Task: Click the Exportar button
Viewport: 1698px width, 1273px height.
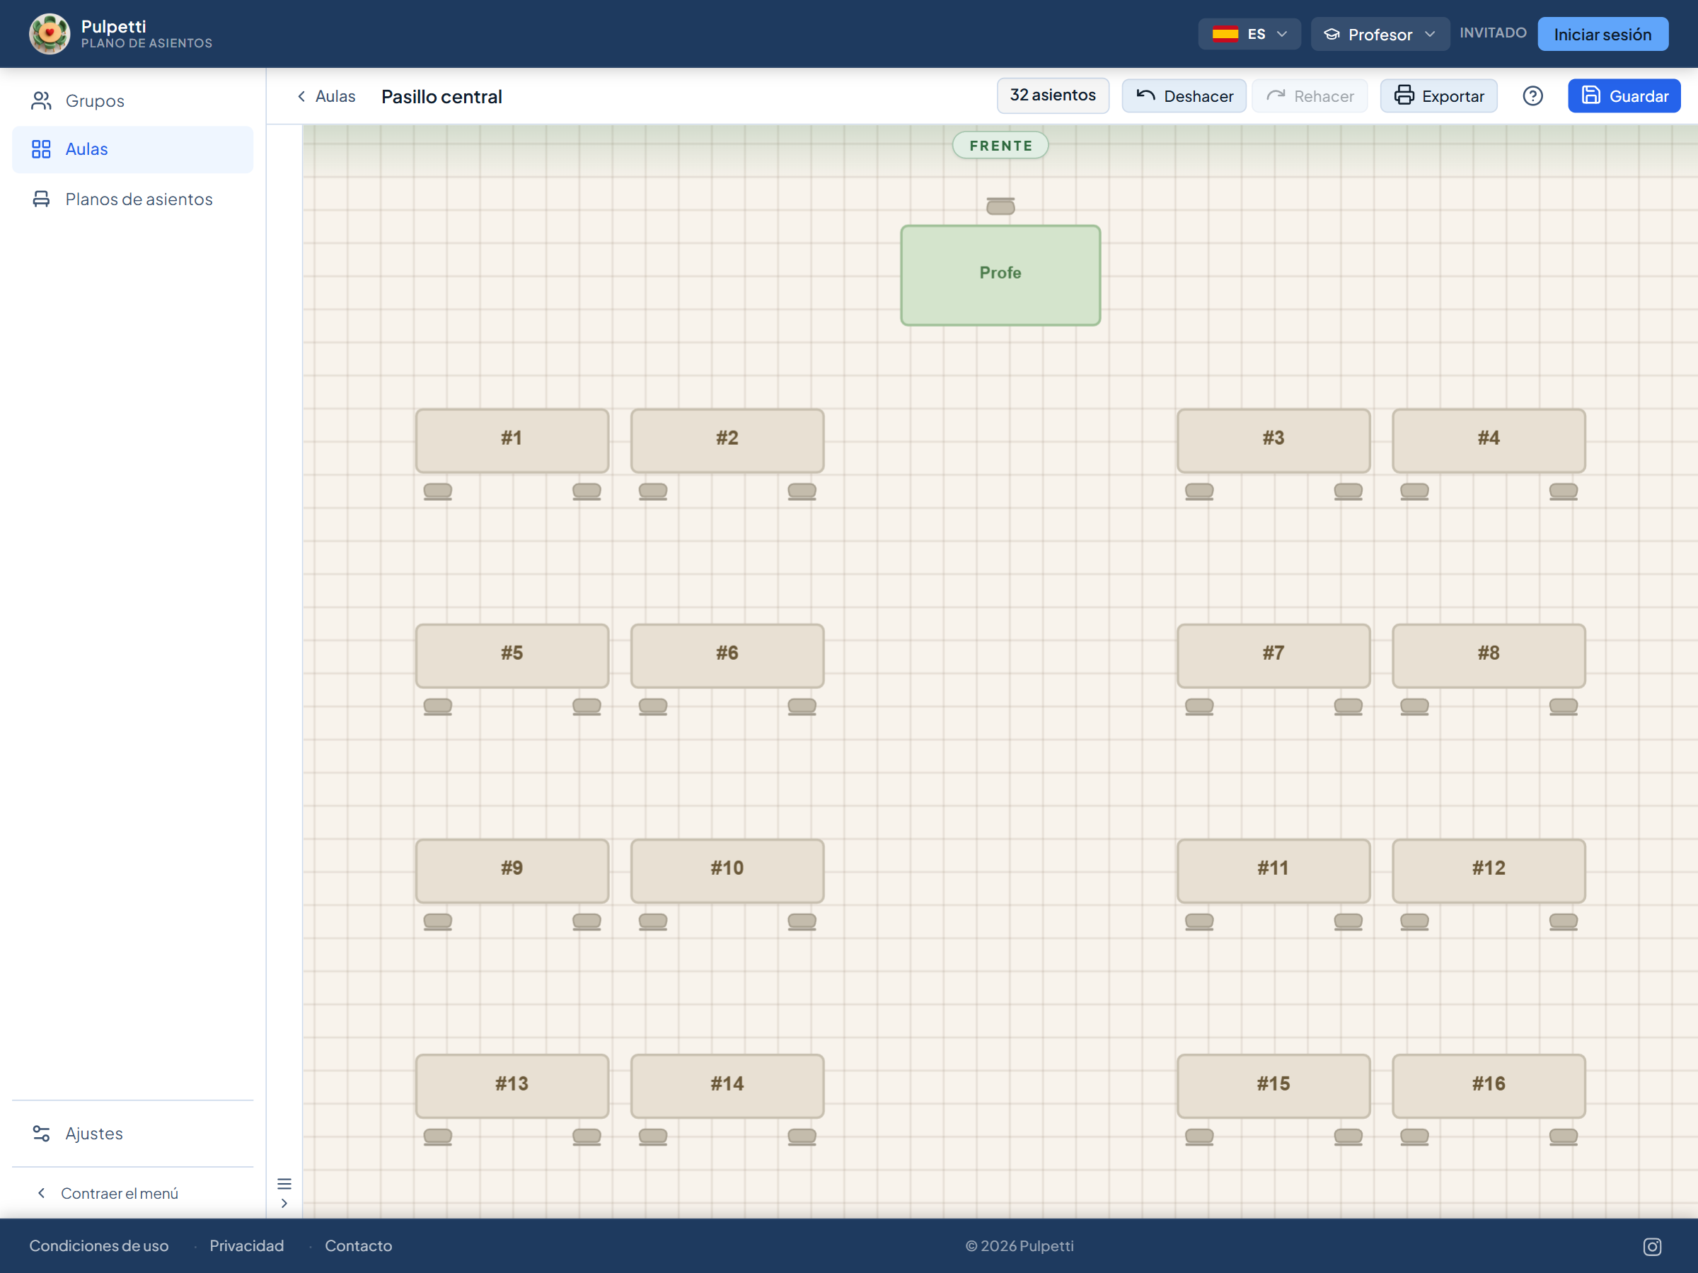Action: coord(1438,96)
